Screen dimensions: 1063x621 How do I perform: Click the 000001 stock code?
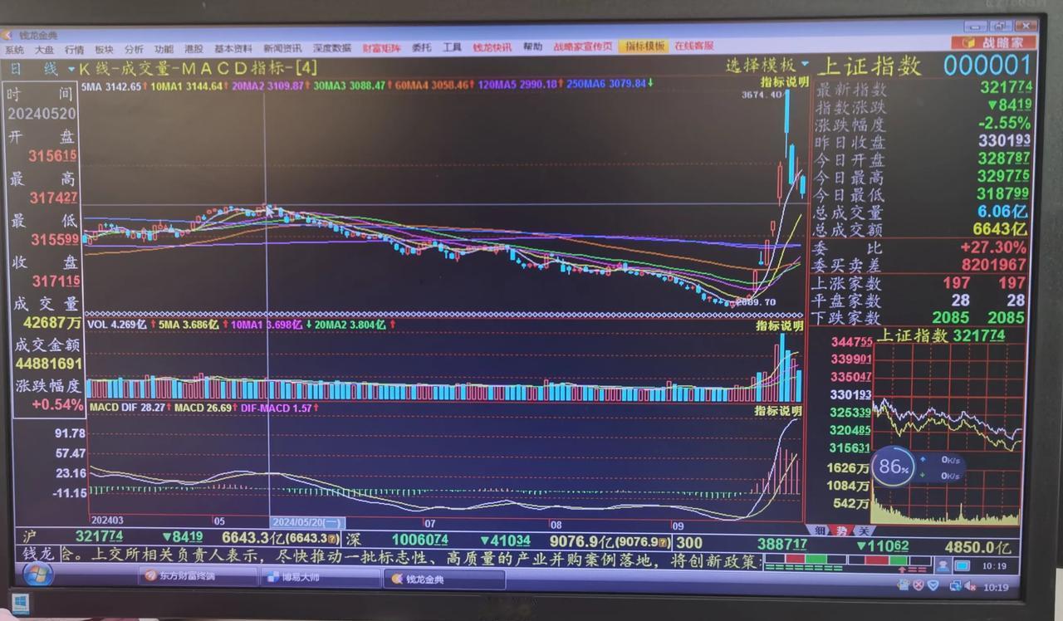pyautogui.click(x=987, y=65)
